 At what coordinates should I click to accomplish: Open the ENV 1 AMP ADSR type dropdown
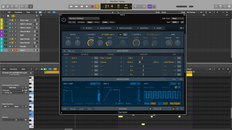click(x=95, y=84)
